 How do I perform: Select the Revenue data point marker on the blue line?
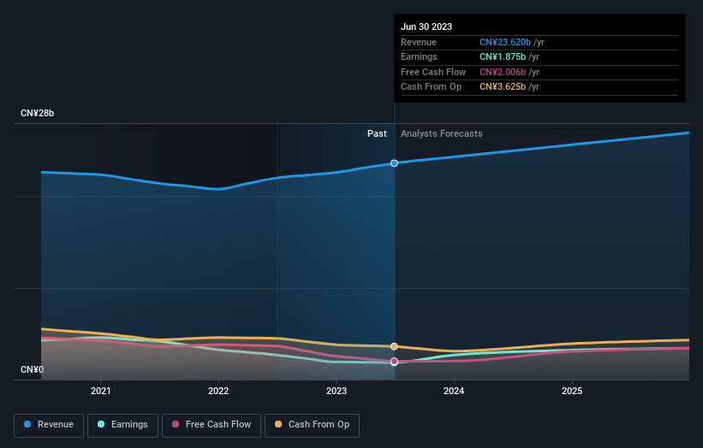pyautogui.click(x=394, y=163)
